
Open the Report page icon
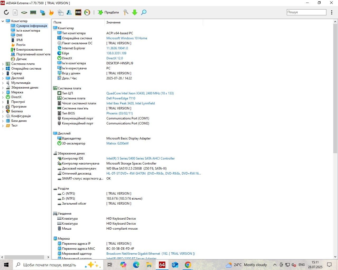pyautogui.click(x=15, y=12)
